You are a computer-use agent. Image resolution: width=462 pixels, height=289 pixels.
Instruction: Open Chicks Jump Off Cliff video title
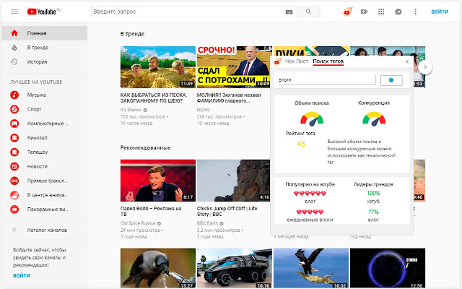227,211
